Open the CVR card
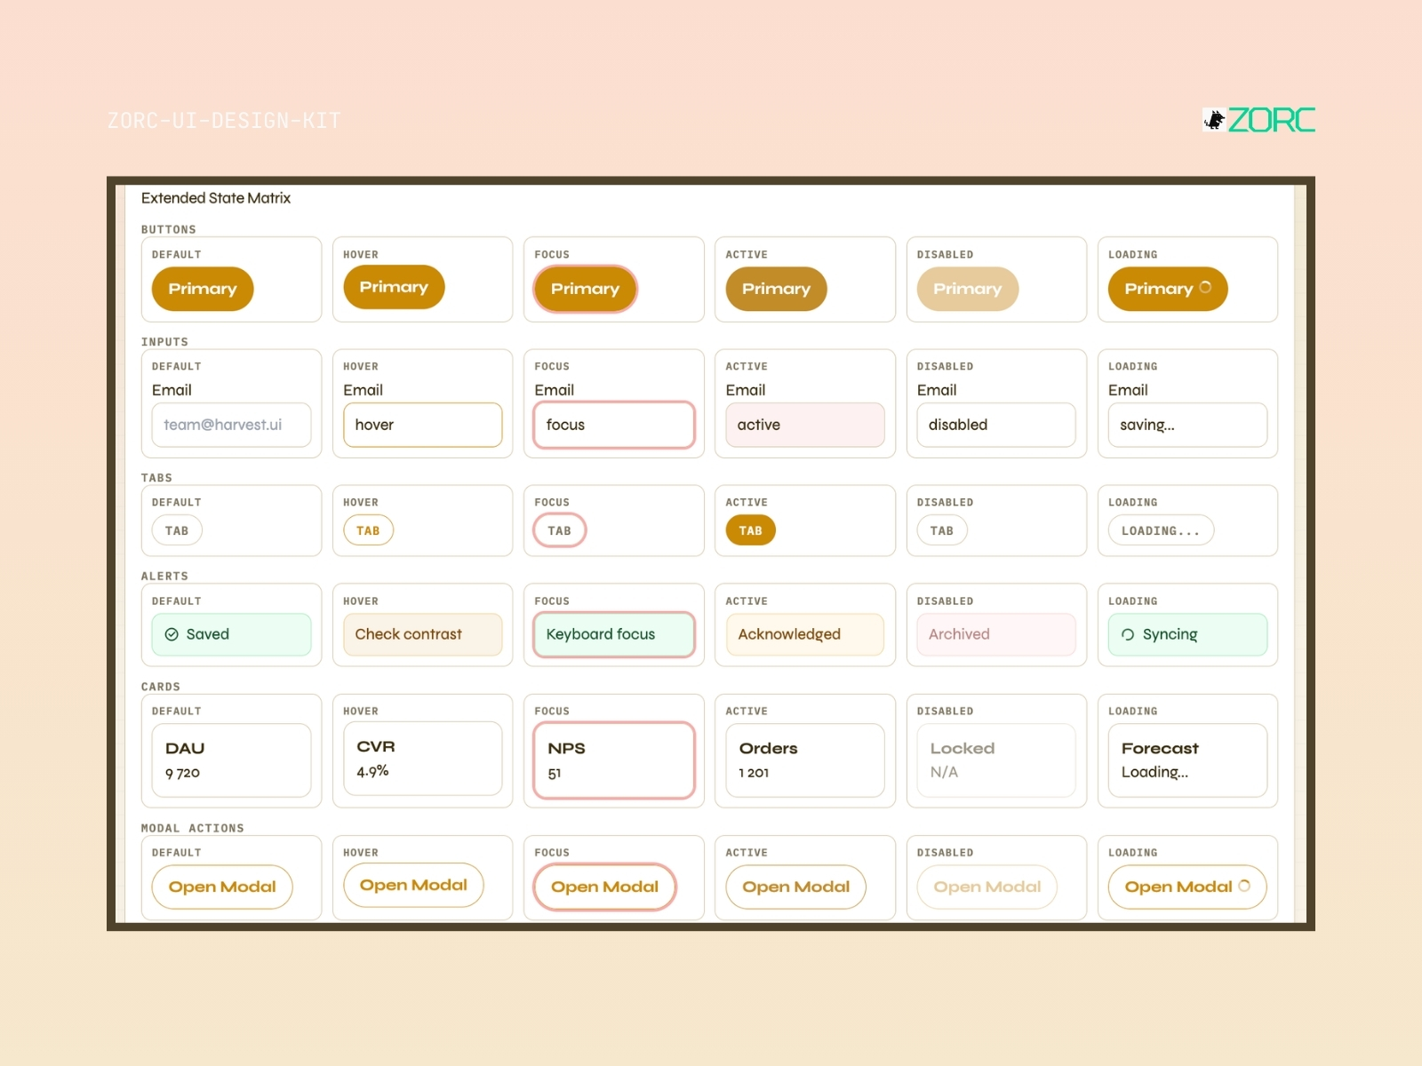This screenshot has height=1066, width=1422. (422, 759)
